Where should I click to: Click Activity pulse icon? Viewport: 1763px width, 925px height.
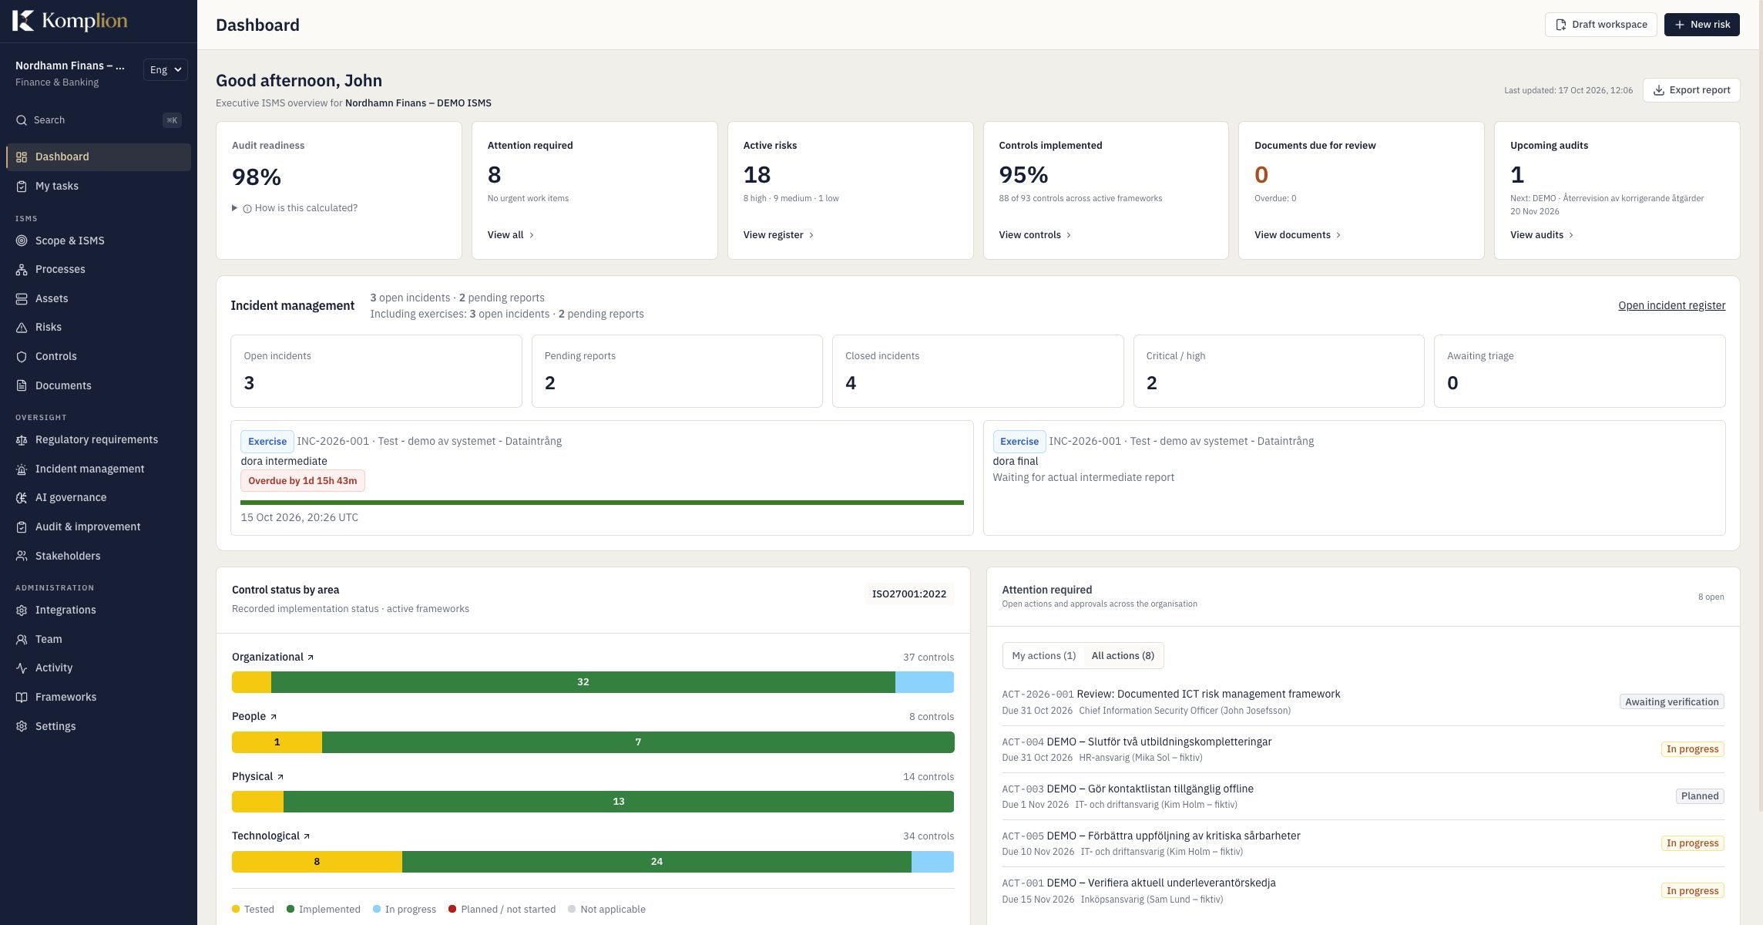pos(22,668)
